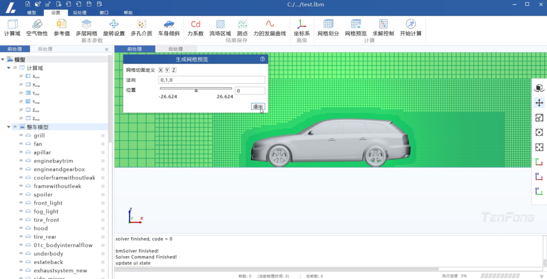Select the 旋转设置 rotation settings icon
Screen dimensions: 547x279
114,27
